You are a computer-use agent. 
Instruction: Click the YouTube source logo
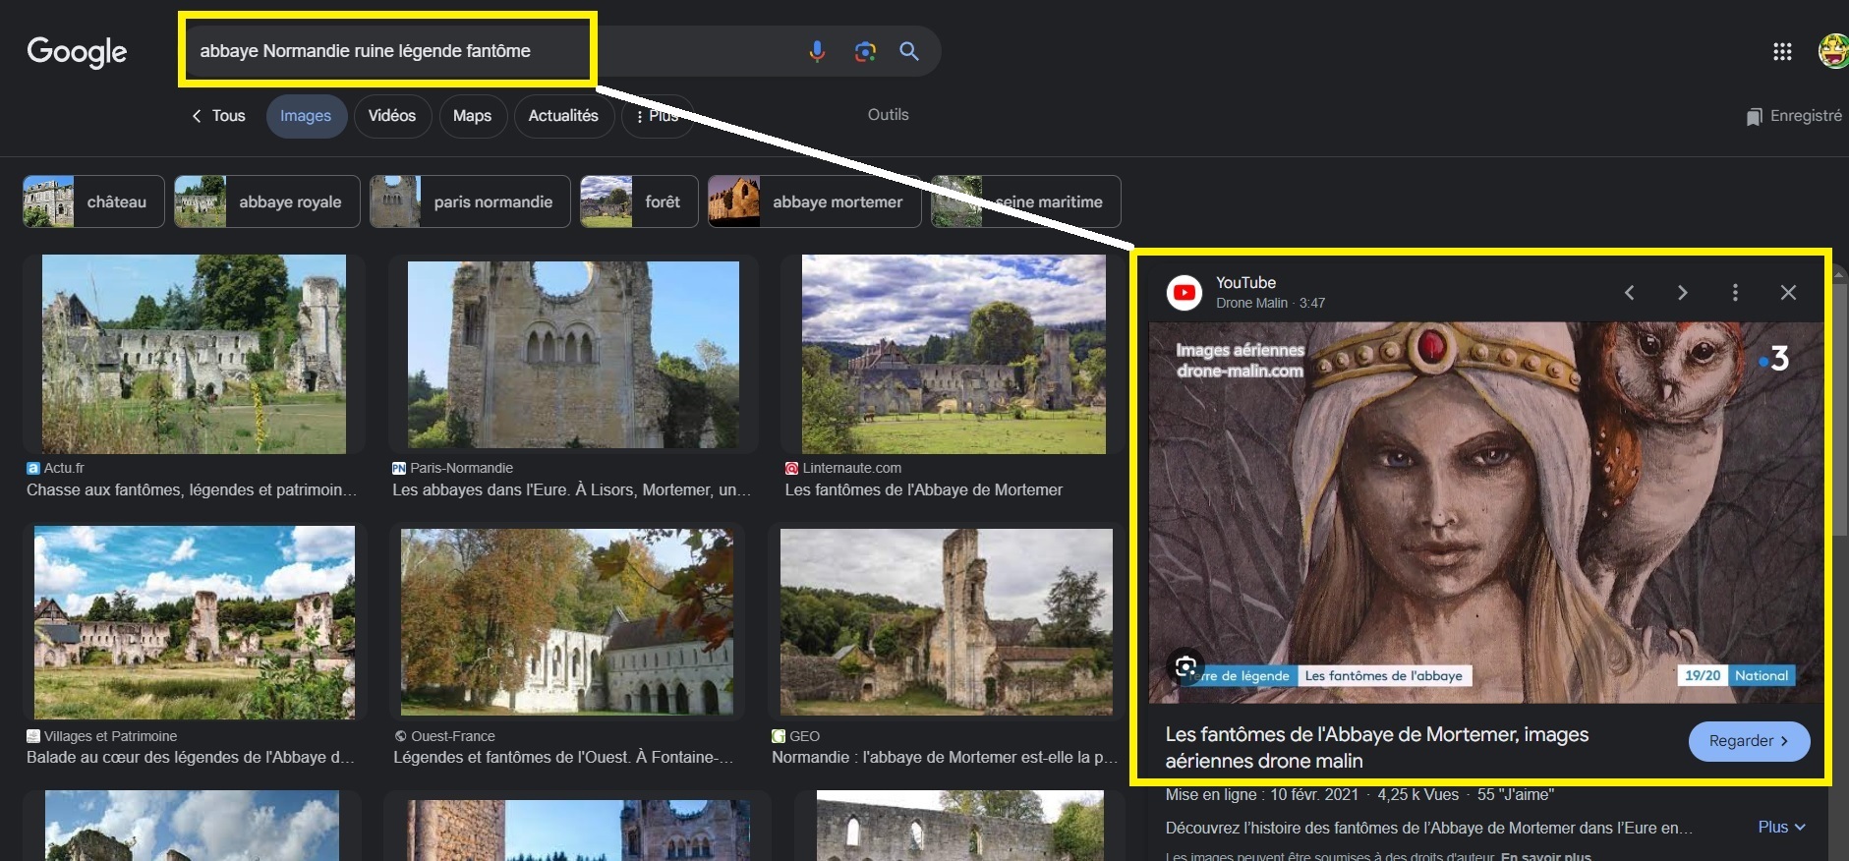pos(1185,293)
